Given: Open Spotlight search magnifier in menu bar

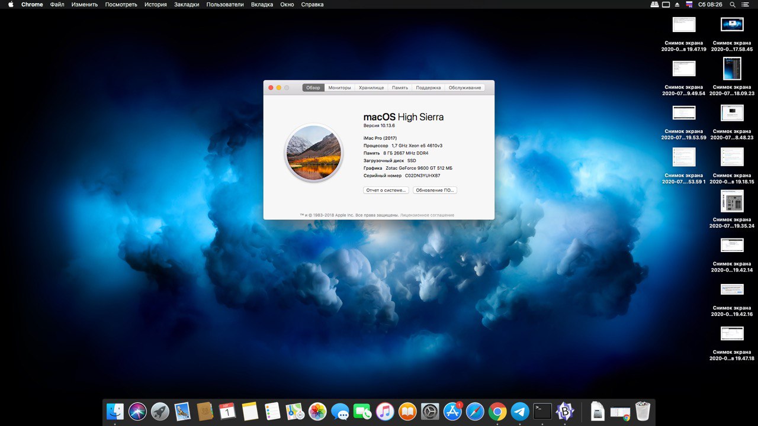Looking at the screenshot, I should click(x=733, y=4).
